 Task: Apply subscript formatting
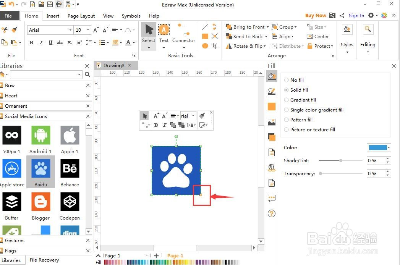coord(70,43)
